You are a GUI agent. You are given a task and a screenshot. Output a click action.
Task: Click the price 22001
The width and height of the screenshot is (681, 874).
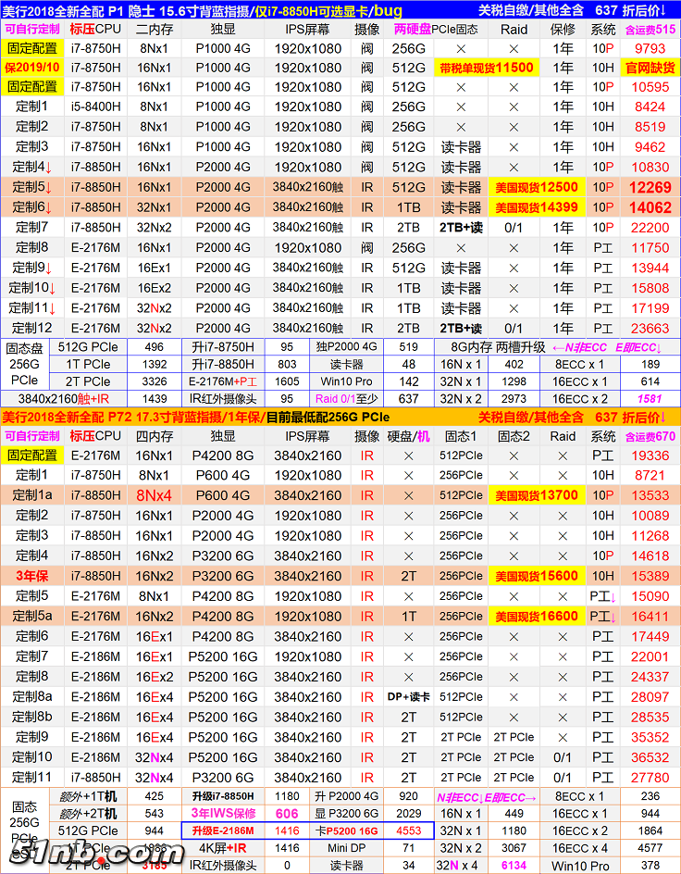coord(650,656)
